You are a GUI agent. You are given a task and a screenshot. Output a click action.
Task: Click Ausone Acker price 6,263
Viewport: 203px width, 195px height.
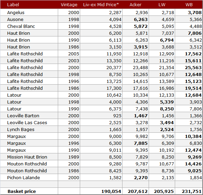tap(141, 19)
